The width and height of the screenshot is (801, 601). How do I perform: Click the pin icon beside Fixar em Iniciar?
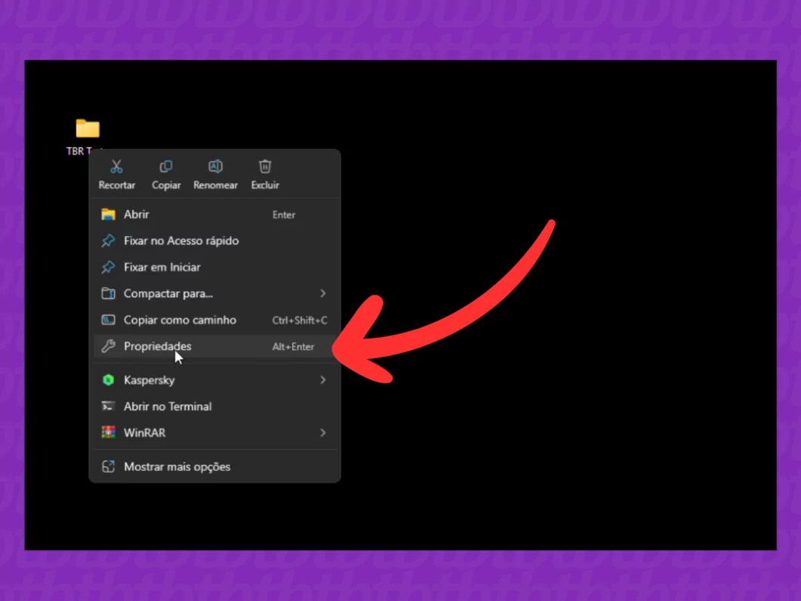(108, 268)
